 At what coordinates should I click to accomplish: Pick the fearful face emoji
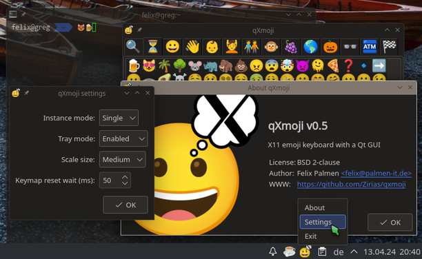(272, 65)
